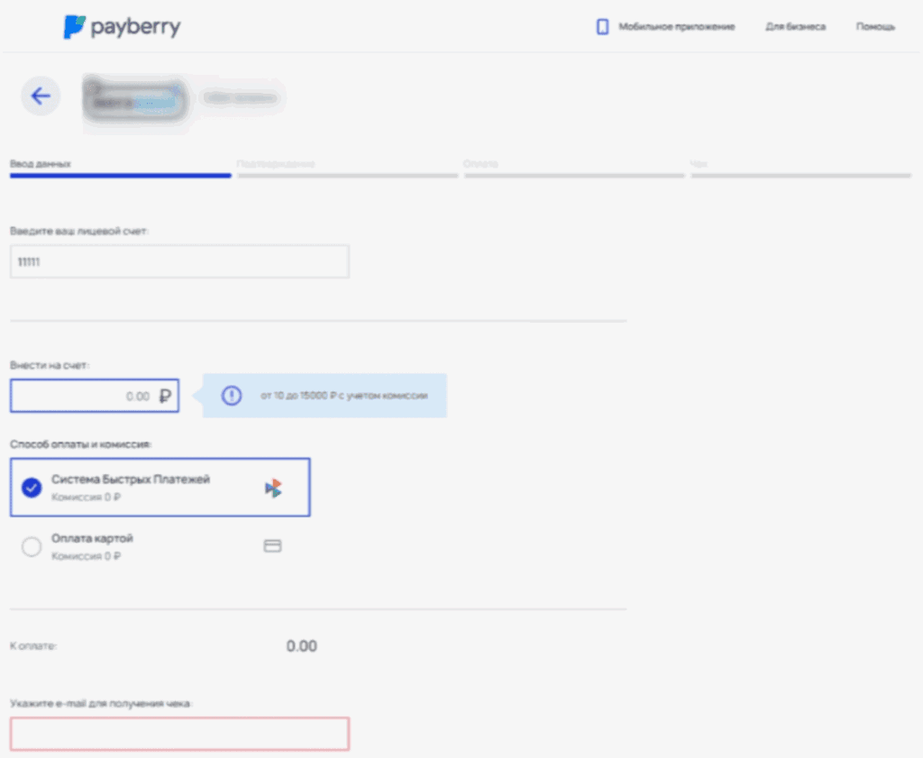Click the info icon next to the amount field
The image size is (923, 758).
click(233, 395)
